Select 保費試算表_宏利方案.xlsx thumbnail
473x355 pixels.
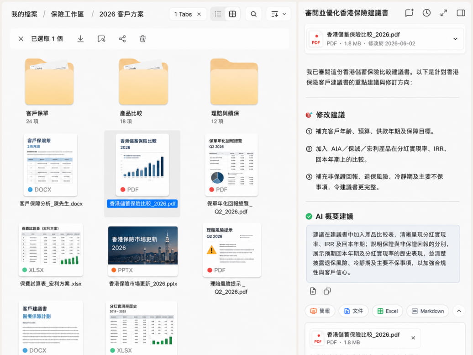pos(51,250)
